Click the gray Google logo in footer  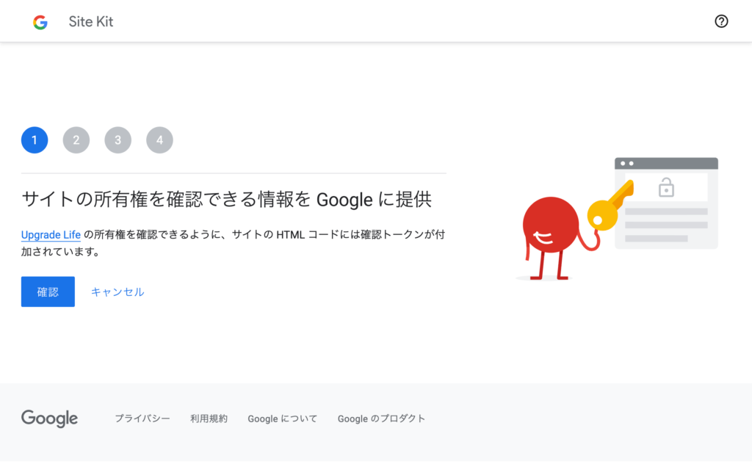49,419
